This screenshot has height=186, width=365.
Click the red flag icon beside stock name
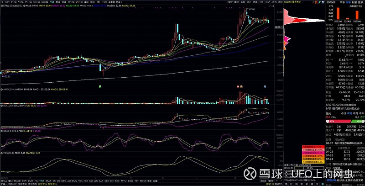(x=313, y=2)
